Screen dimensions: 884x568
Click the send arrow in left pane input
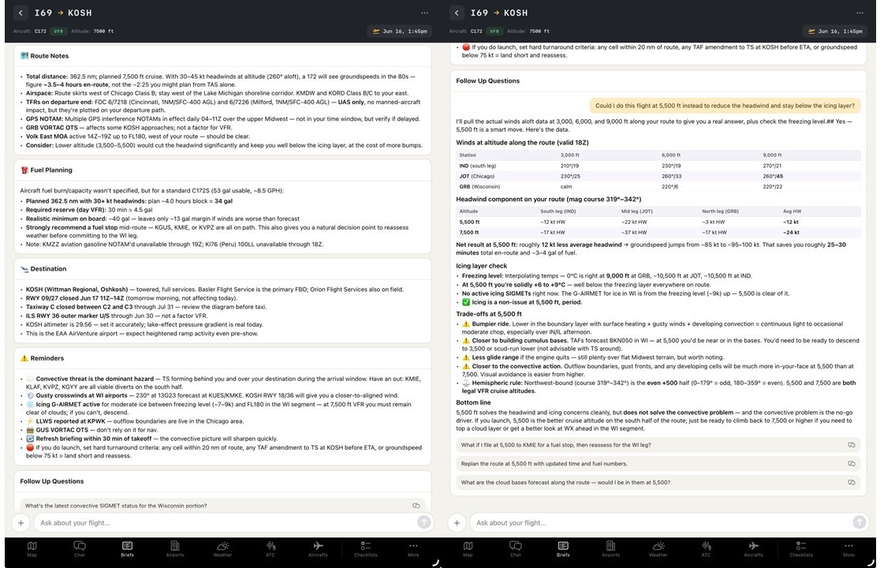[x=424, y=522]
